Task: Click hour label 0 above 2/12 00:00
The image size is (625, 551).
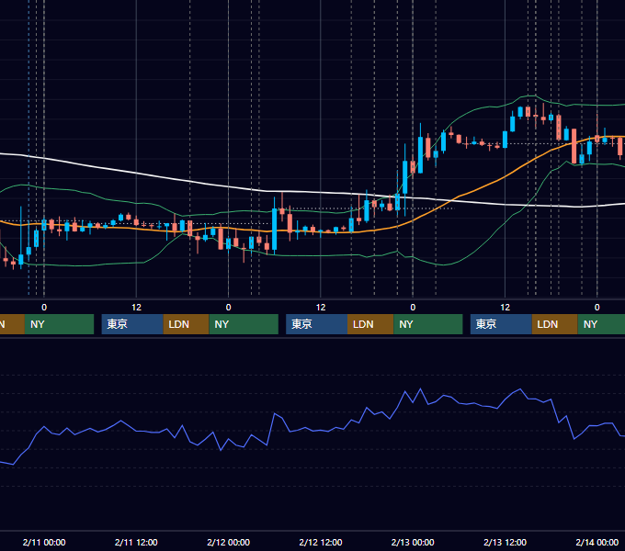Action: coord(228,308)
